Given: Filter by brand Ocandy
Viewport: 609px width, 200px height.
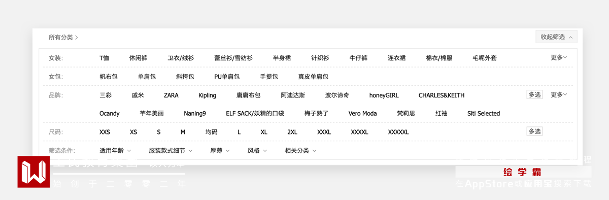Looking at the screenshot, I should tap(110, 113).
